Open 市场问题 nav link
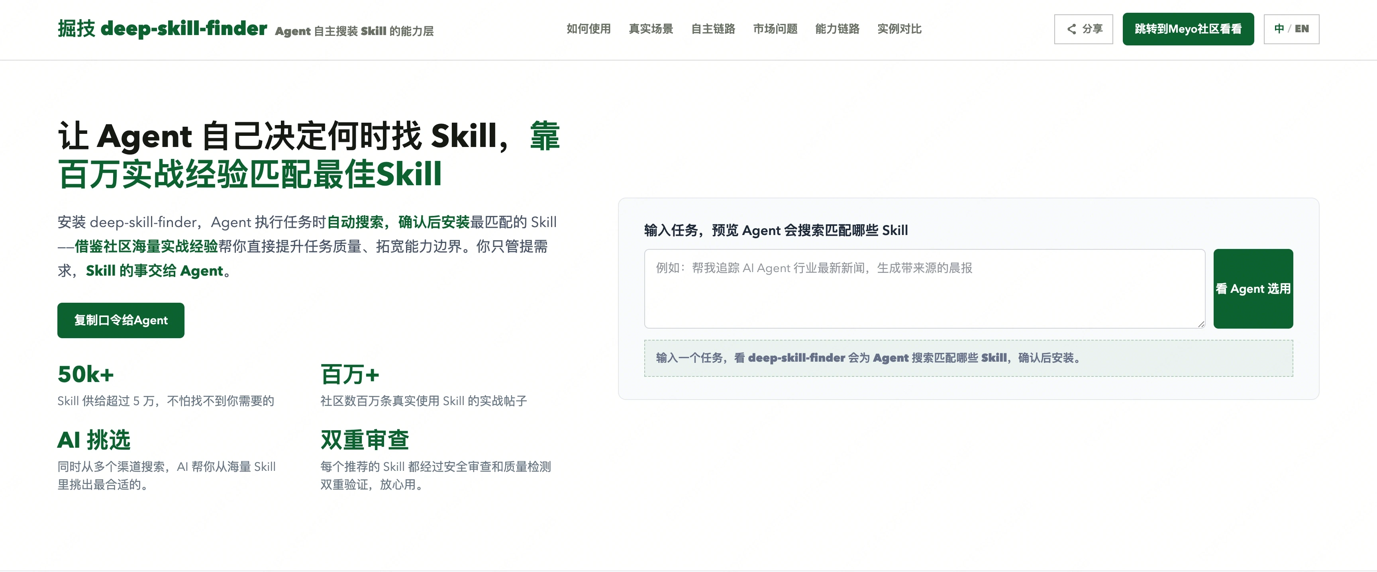Screen dimensions: 1377x572 click(x=775, y=29)
